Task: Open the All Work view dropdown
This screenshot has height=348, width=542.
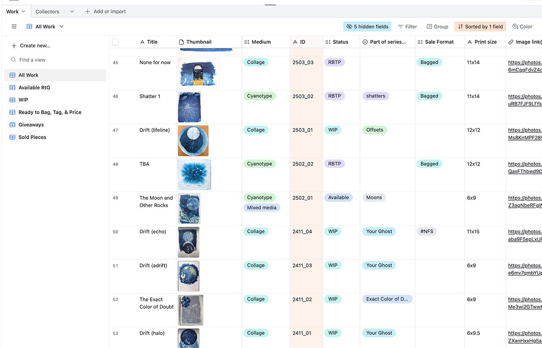Action: coord(61,26)
